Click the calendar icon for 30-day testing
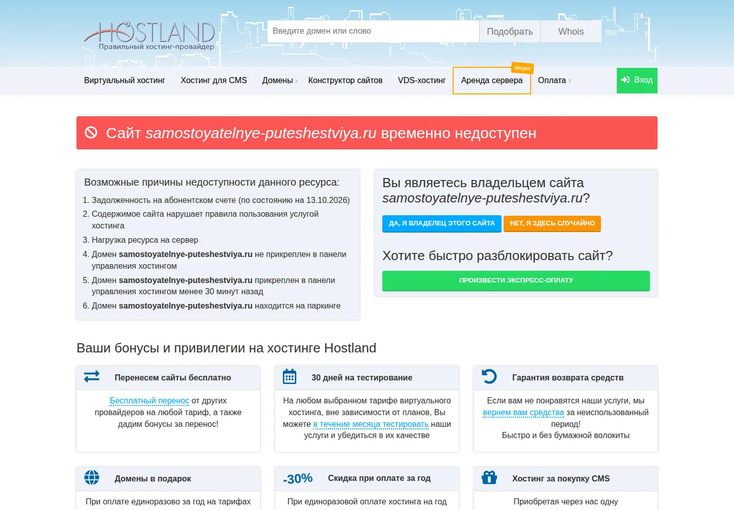The width and height of the screenshot is (734, 510). [290, 376]
